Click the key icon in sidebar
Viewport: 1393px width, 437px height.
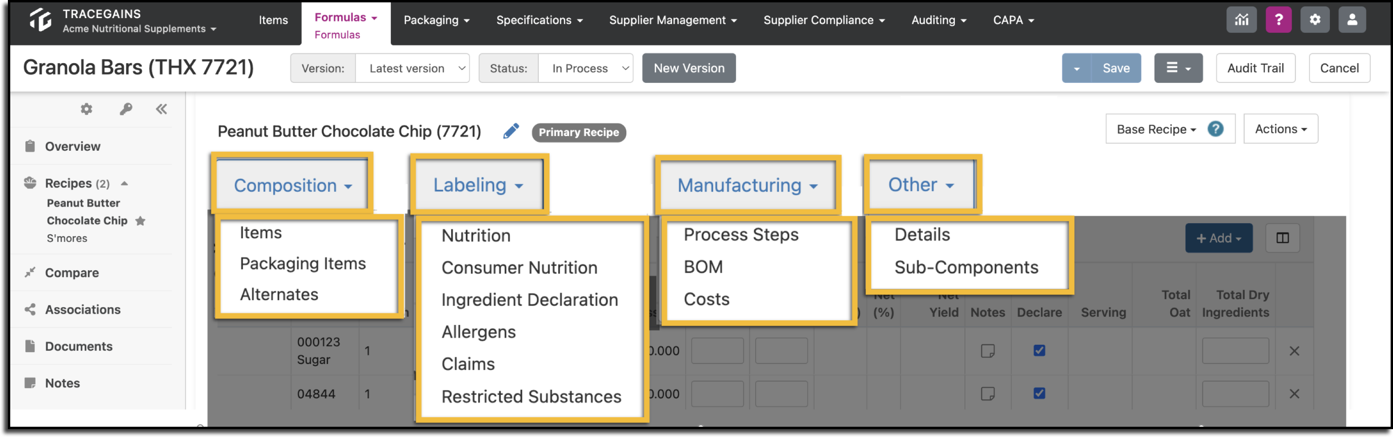click(x=125, y=109)
